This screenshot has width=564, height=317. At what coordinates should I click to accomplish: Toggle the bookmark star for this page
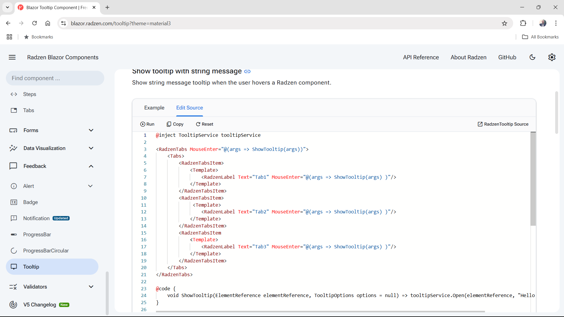(x=505, y=23)
